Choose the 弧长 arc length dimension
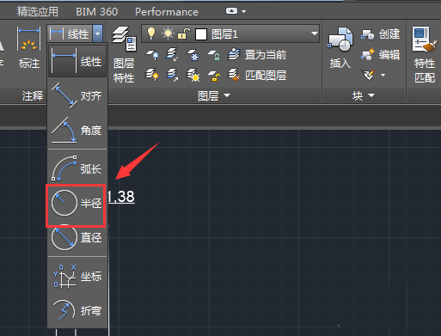441x336 pixels. [x=77, y=168]
